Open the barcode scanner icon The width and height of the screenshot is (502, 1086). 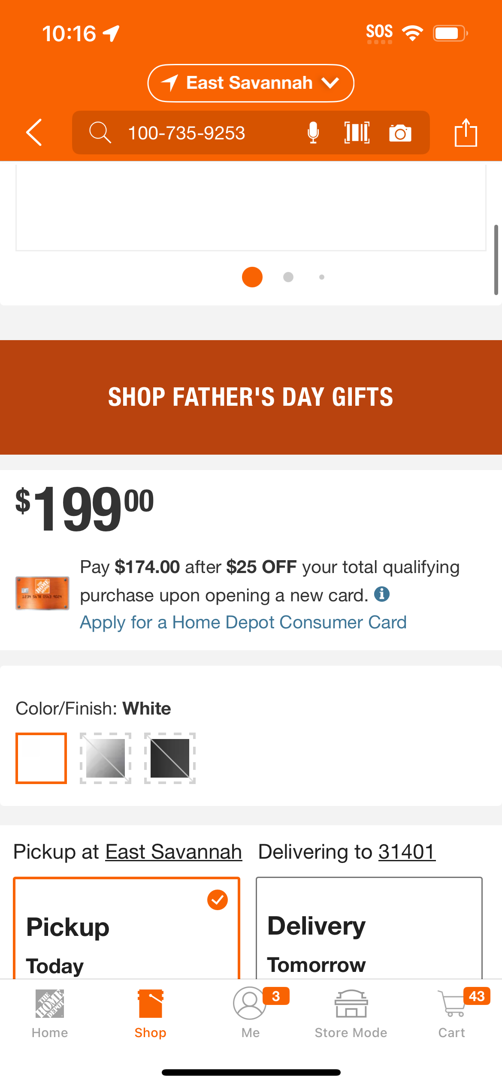(x=357, y=133)
